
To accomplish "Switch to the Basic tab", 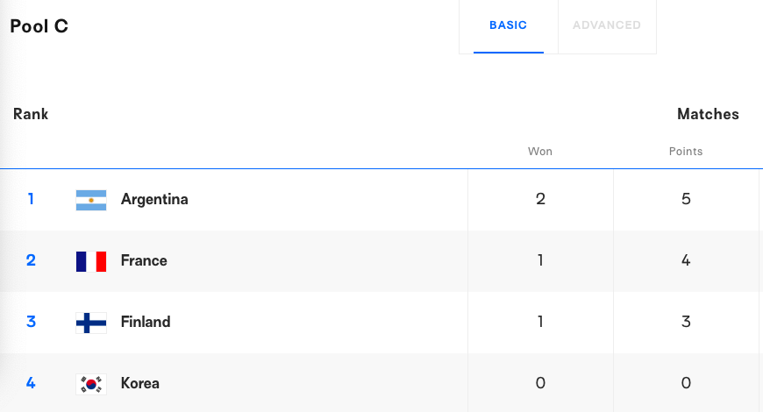I will (x=508, y=25).
